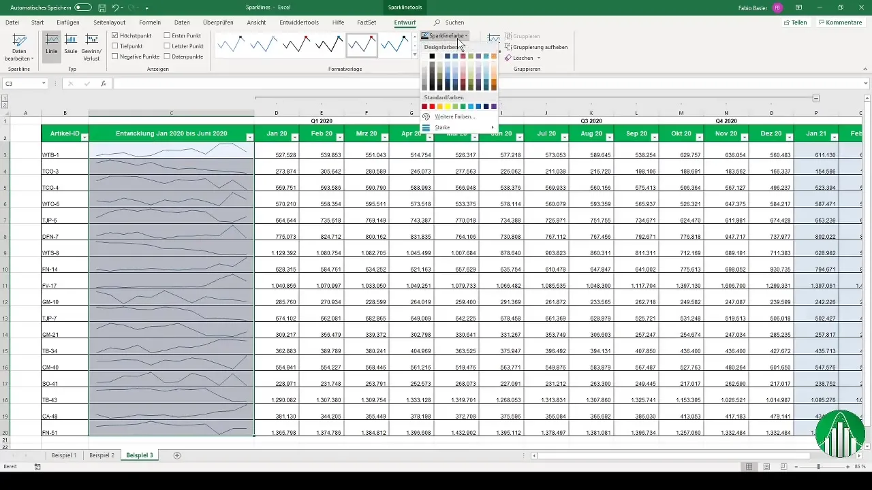872x490 pixels.
Task: Pick the black design color swatch
Action: pyautogui.click(x=432, y=56)
